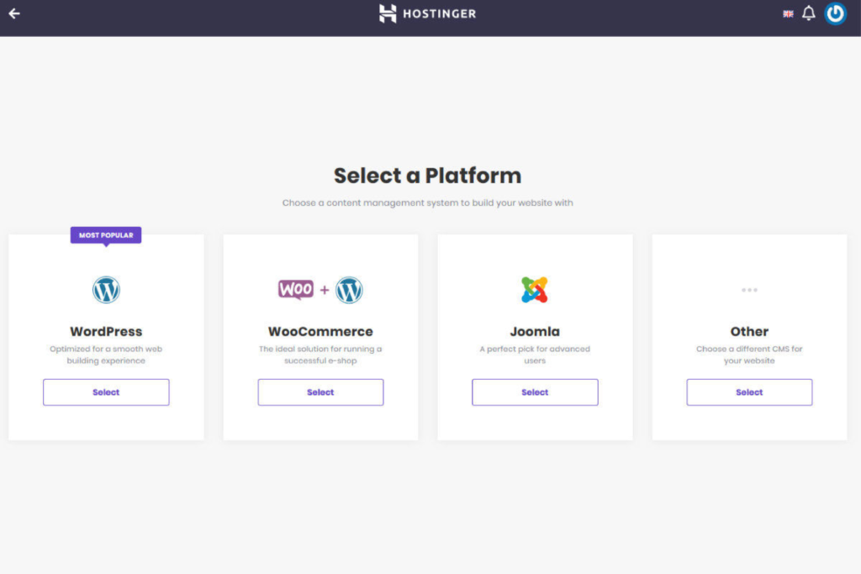This screenshot has width=861, height=574.
Task: Click 'The ideal solution for running' description
Action: (320, 355)
